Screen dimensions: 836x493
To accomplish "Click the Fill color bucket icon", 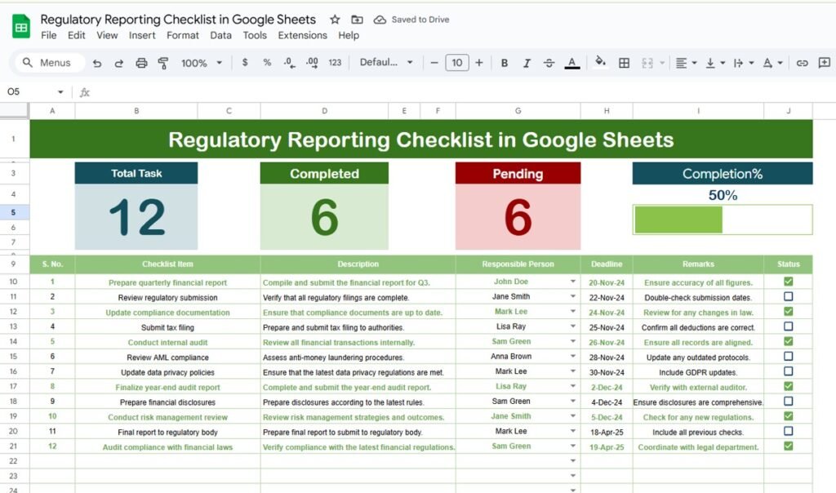I will [600, 62].
